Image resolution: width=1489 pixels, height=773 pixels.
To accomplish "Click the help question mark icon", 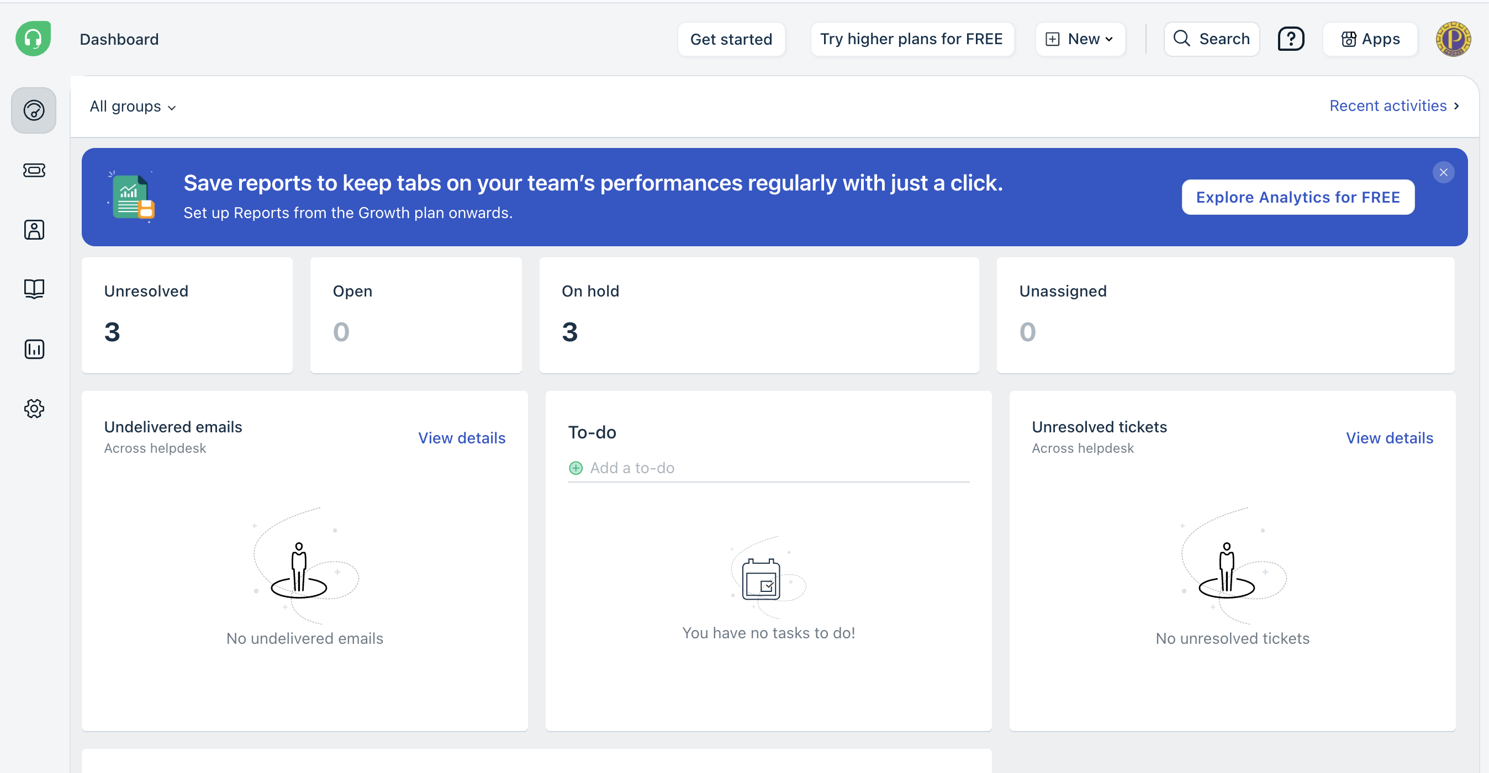I will 1290,39.
